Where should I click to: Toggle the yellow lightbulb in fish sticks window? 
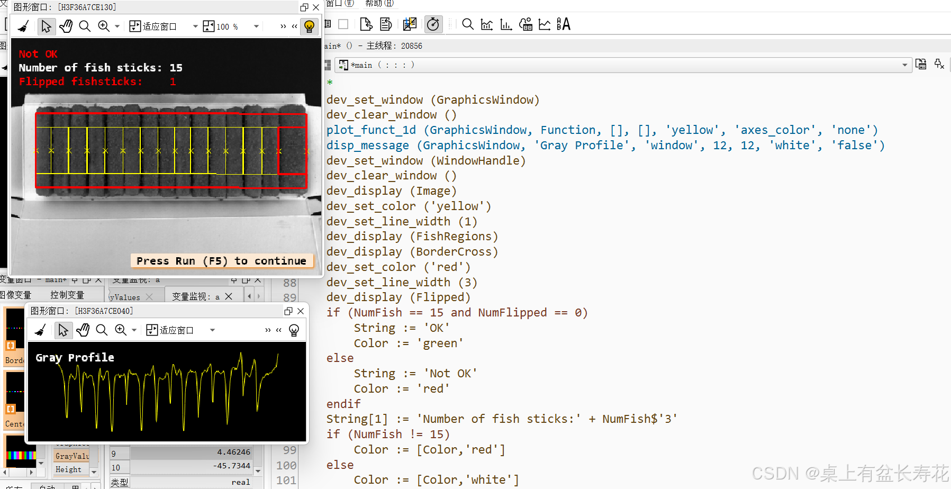click(310, 26)
